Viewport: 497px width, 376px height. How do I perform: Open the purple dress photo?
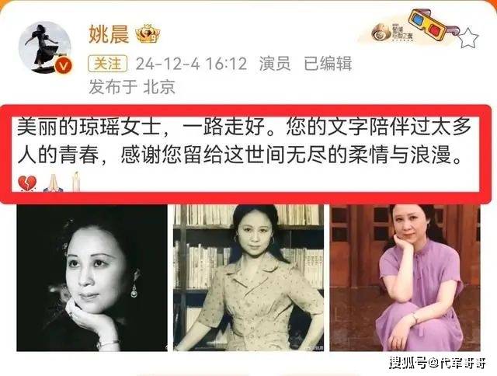[405, 277]
